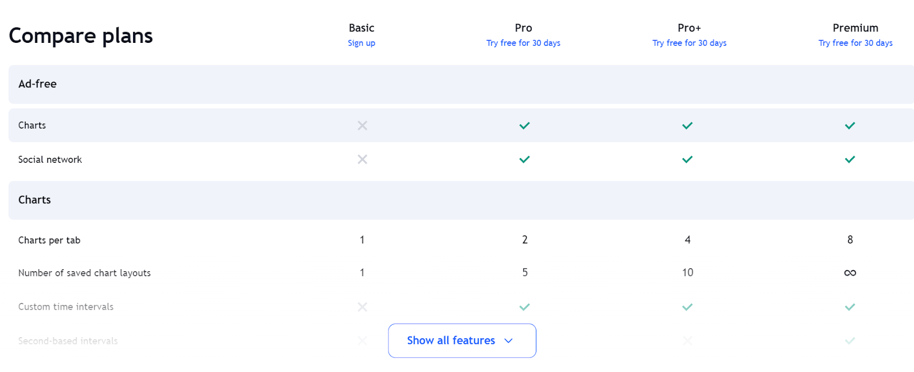Select the Charts per tab row label

point(49,240)
